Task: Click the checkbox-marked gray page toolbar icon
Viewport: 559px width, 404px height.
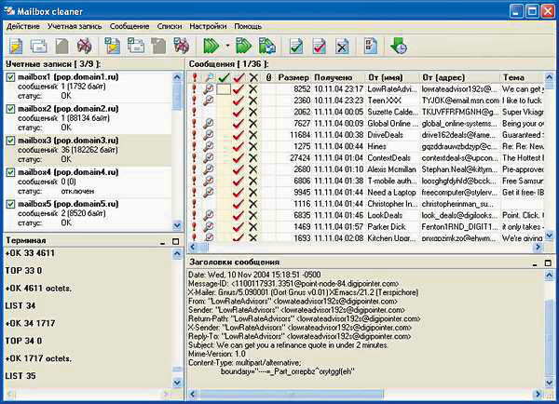Action: point(158,46)
